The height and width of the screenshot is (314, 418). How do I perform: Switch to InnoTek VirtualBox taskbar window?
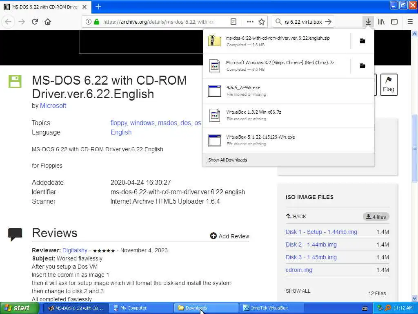(271, 308)
